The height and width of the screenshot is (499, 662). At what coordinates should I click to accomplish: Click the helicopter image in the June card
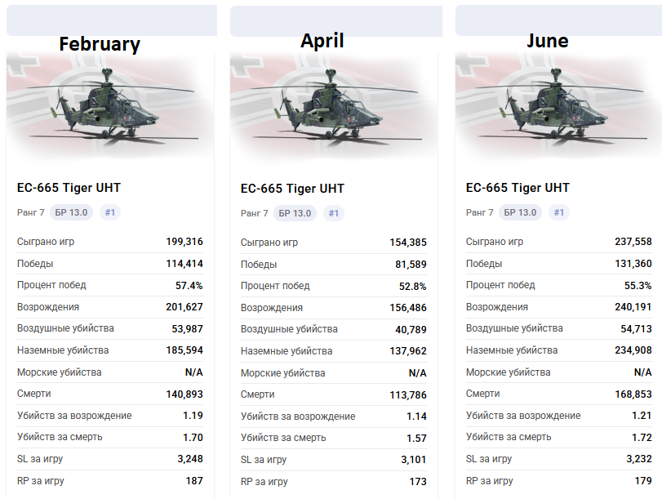(559, 103)
